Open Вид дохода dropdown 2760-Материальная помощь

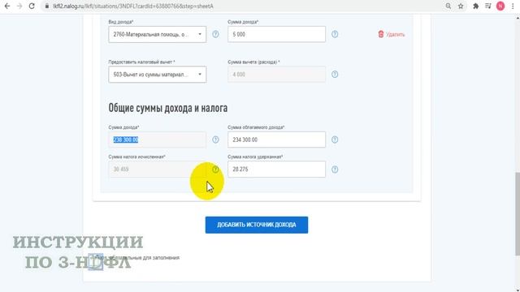pos(157,34)
